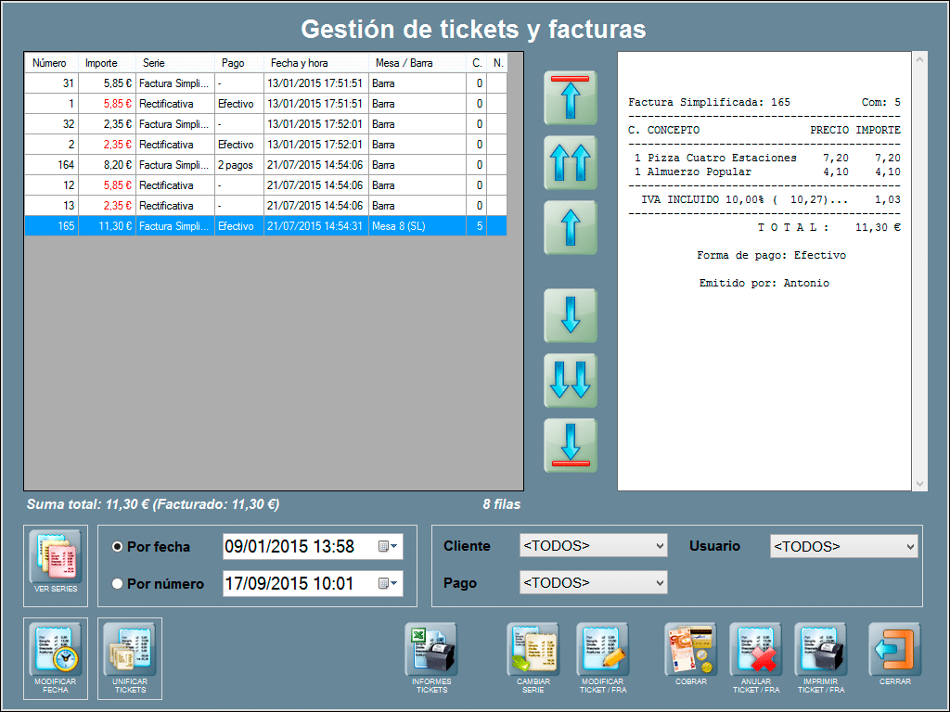Screen dimensions: 950x712
Task: Select the Por número radio button
Action: pos(118,584)
